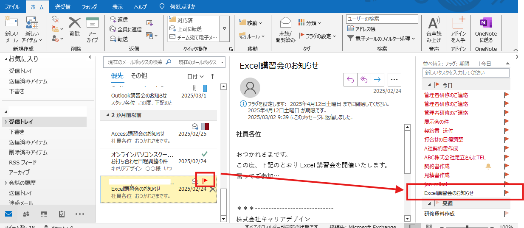Toggle the green checkmark on オンラインパソコンスクー mail
The image size is (524, 228).
tap(205, 153)
